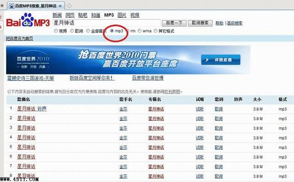Click the 歌曲名 column header
The height and width of the screenshot is (182, 294).
(x=24, y=99)
